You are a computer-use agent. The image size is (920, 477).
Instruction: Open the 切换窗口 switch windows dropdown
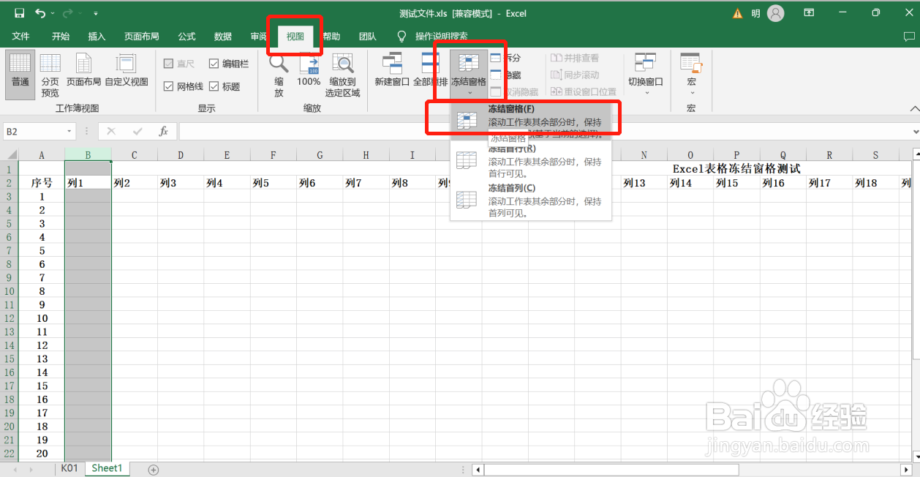coord(645,74)
